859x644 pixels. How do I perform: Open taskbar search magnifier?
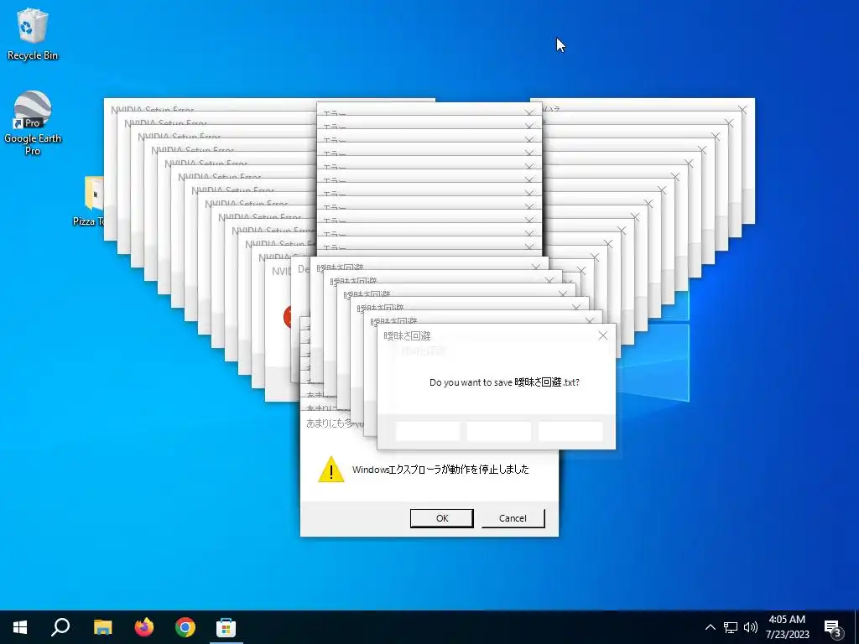click(60, 627)
